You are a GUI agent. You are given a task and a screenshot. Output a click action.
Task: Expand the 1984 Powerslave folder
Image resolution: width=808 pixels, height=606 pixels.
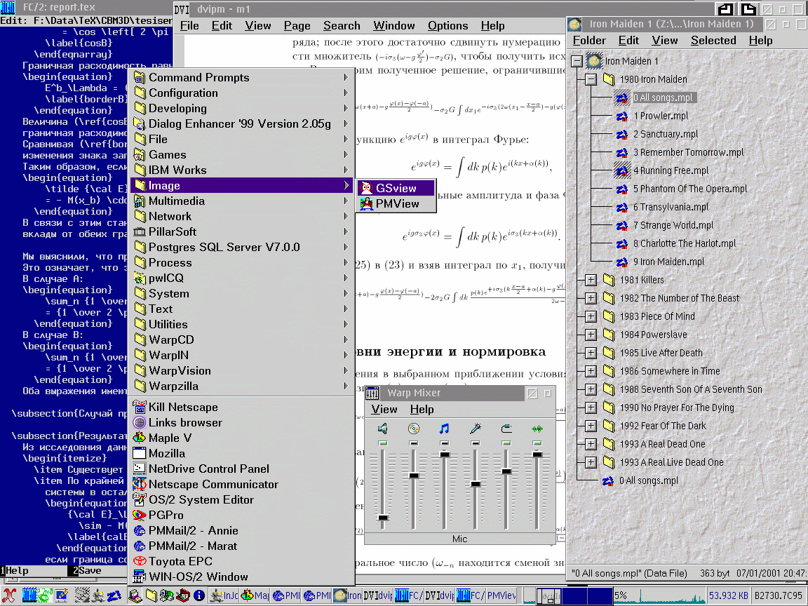[x=591, y=335]
